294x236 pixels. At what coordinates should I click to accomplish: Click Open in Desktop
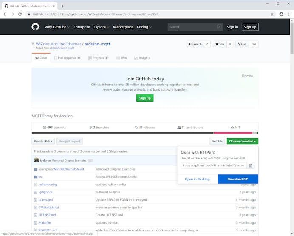click(x=197, y=179)
